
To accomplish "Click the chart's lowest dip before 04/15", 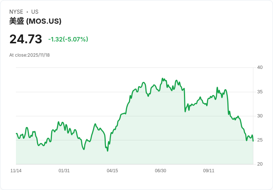I will pos(108,151).
